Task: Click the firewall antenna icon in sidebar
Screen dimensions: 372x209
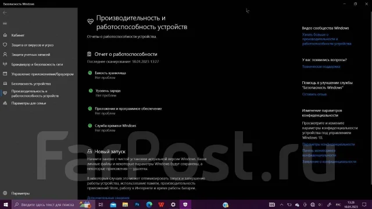Action: (x=5, y=64)
